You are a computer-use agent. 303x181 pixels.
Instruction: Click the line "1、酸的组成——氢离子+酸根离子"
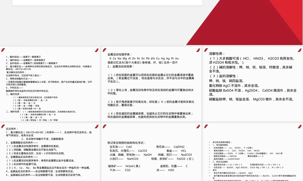(23, 57)
